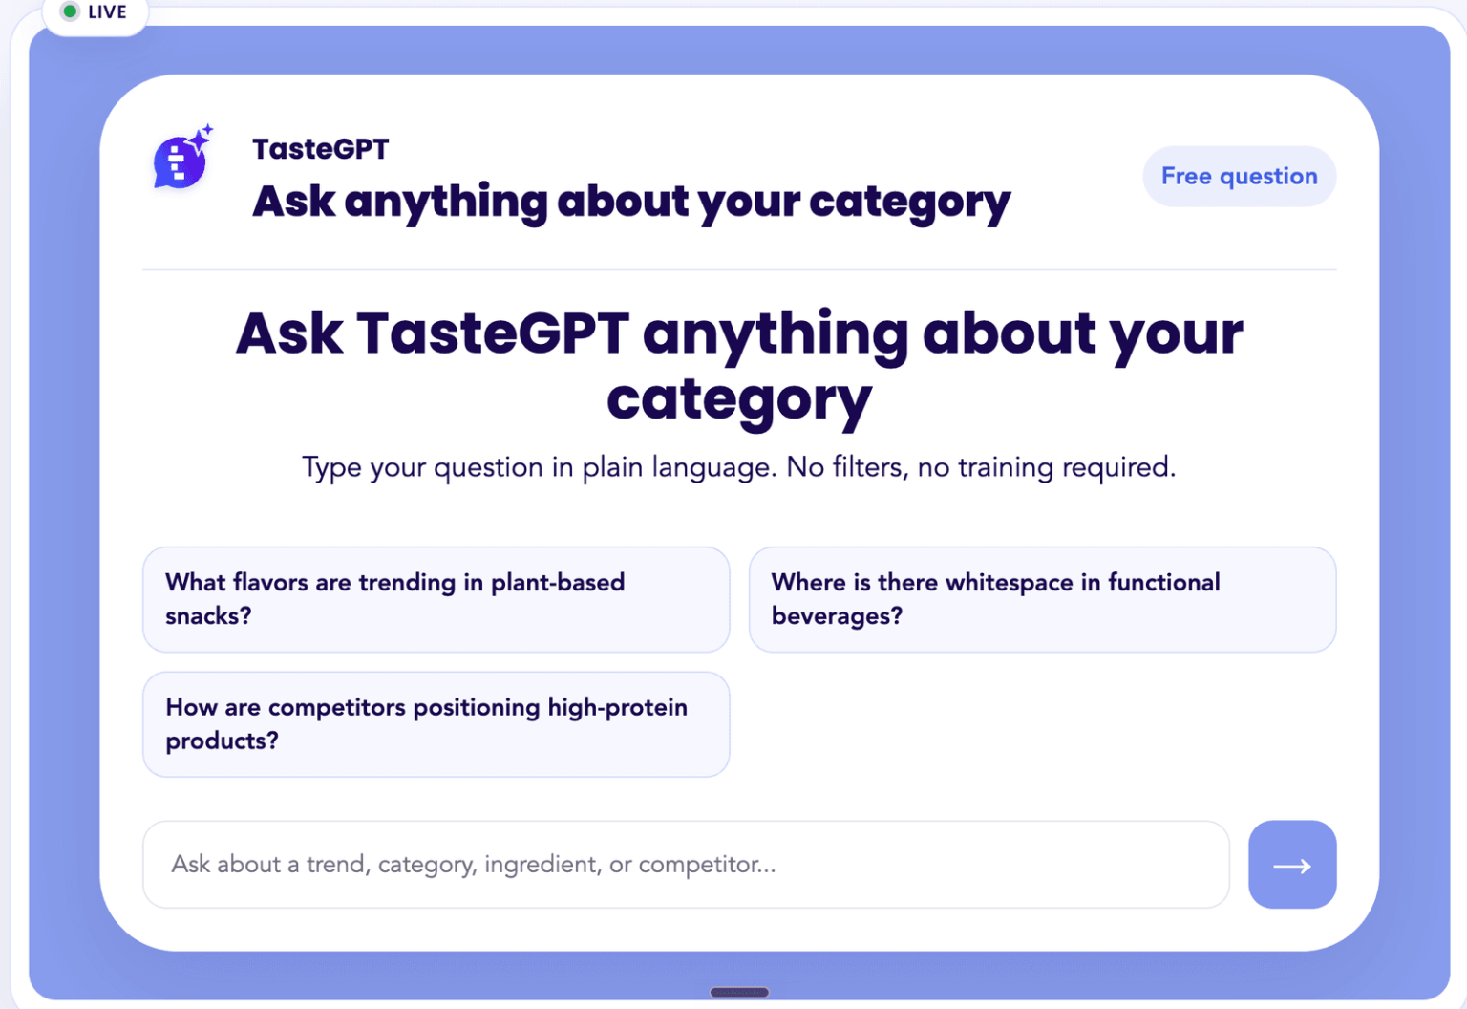This screenshot has width=1467, height=1009.
Task: Click the word 'snacks?' in the first suggestion
Action: [208, 616]
